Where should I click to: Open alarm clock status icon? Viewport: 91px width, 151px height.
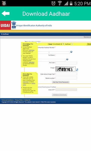pos(53,4)
